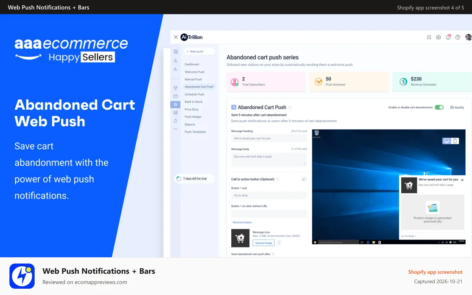Open the user profile avatar

(468, 37)
